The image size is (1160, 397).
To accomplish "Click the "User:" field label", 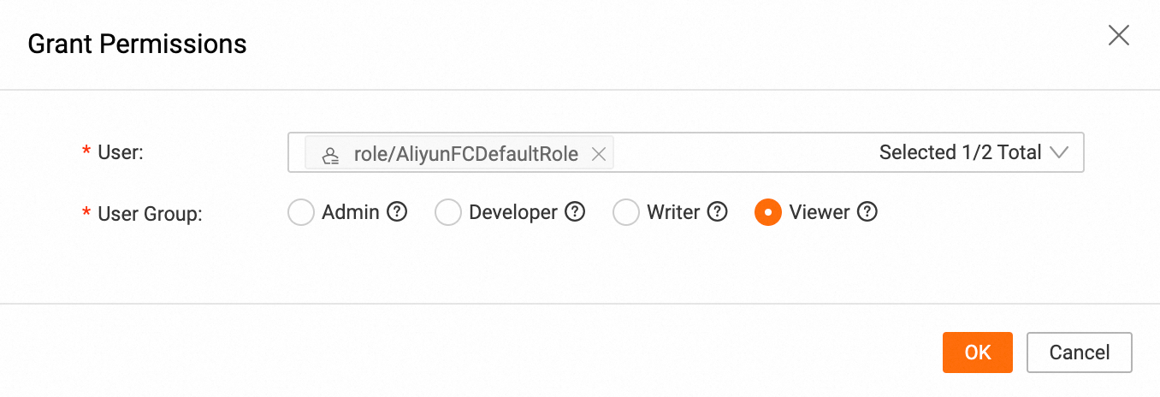I will 120,153.
